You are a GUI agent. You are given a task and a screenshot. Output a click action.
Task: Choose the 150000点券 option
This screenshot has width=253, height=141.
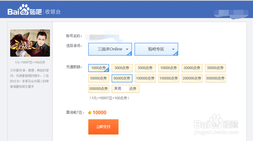(x=168, y=78)
